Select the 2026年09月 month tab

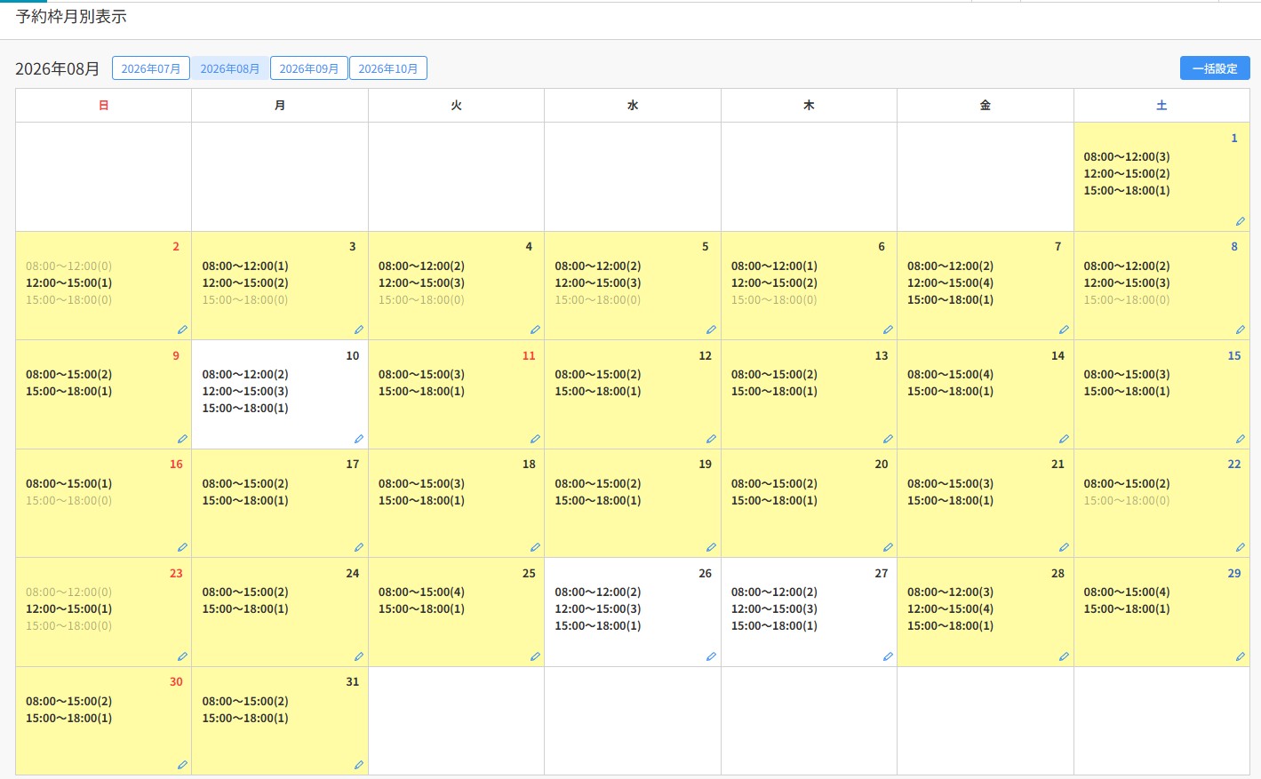[309, 68]
